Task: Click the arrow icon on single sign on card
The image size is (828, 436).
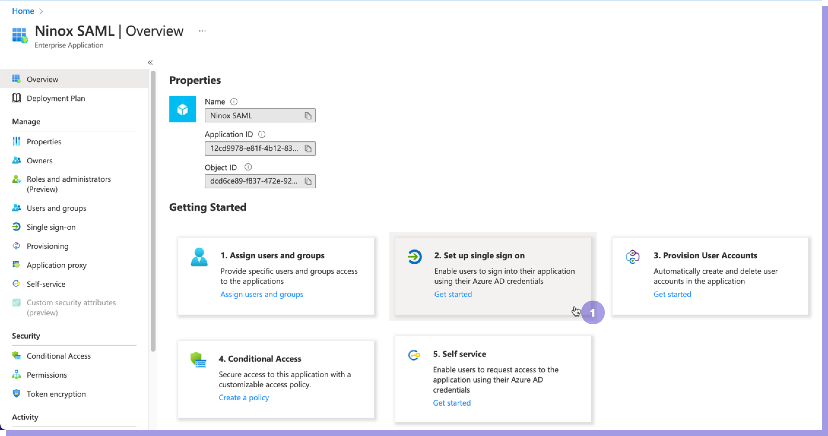Action: (x=415, y=257)
